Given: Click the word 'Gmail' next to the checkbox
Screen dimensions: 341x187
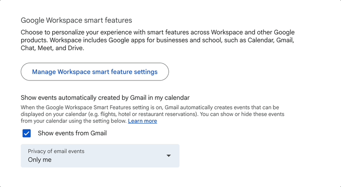Looking at the screenshot, I should 98,133.
